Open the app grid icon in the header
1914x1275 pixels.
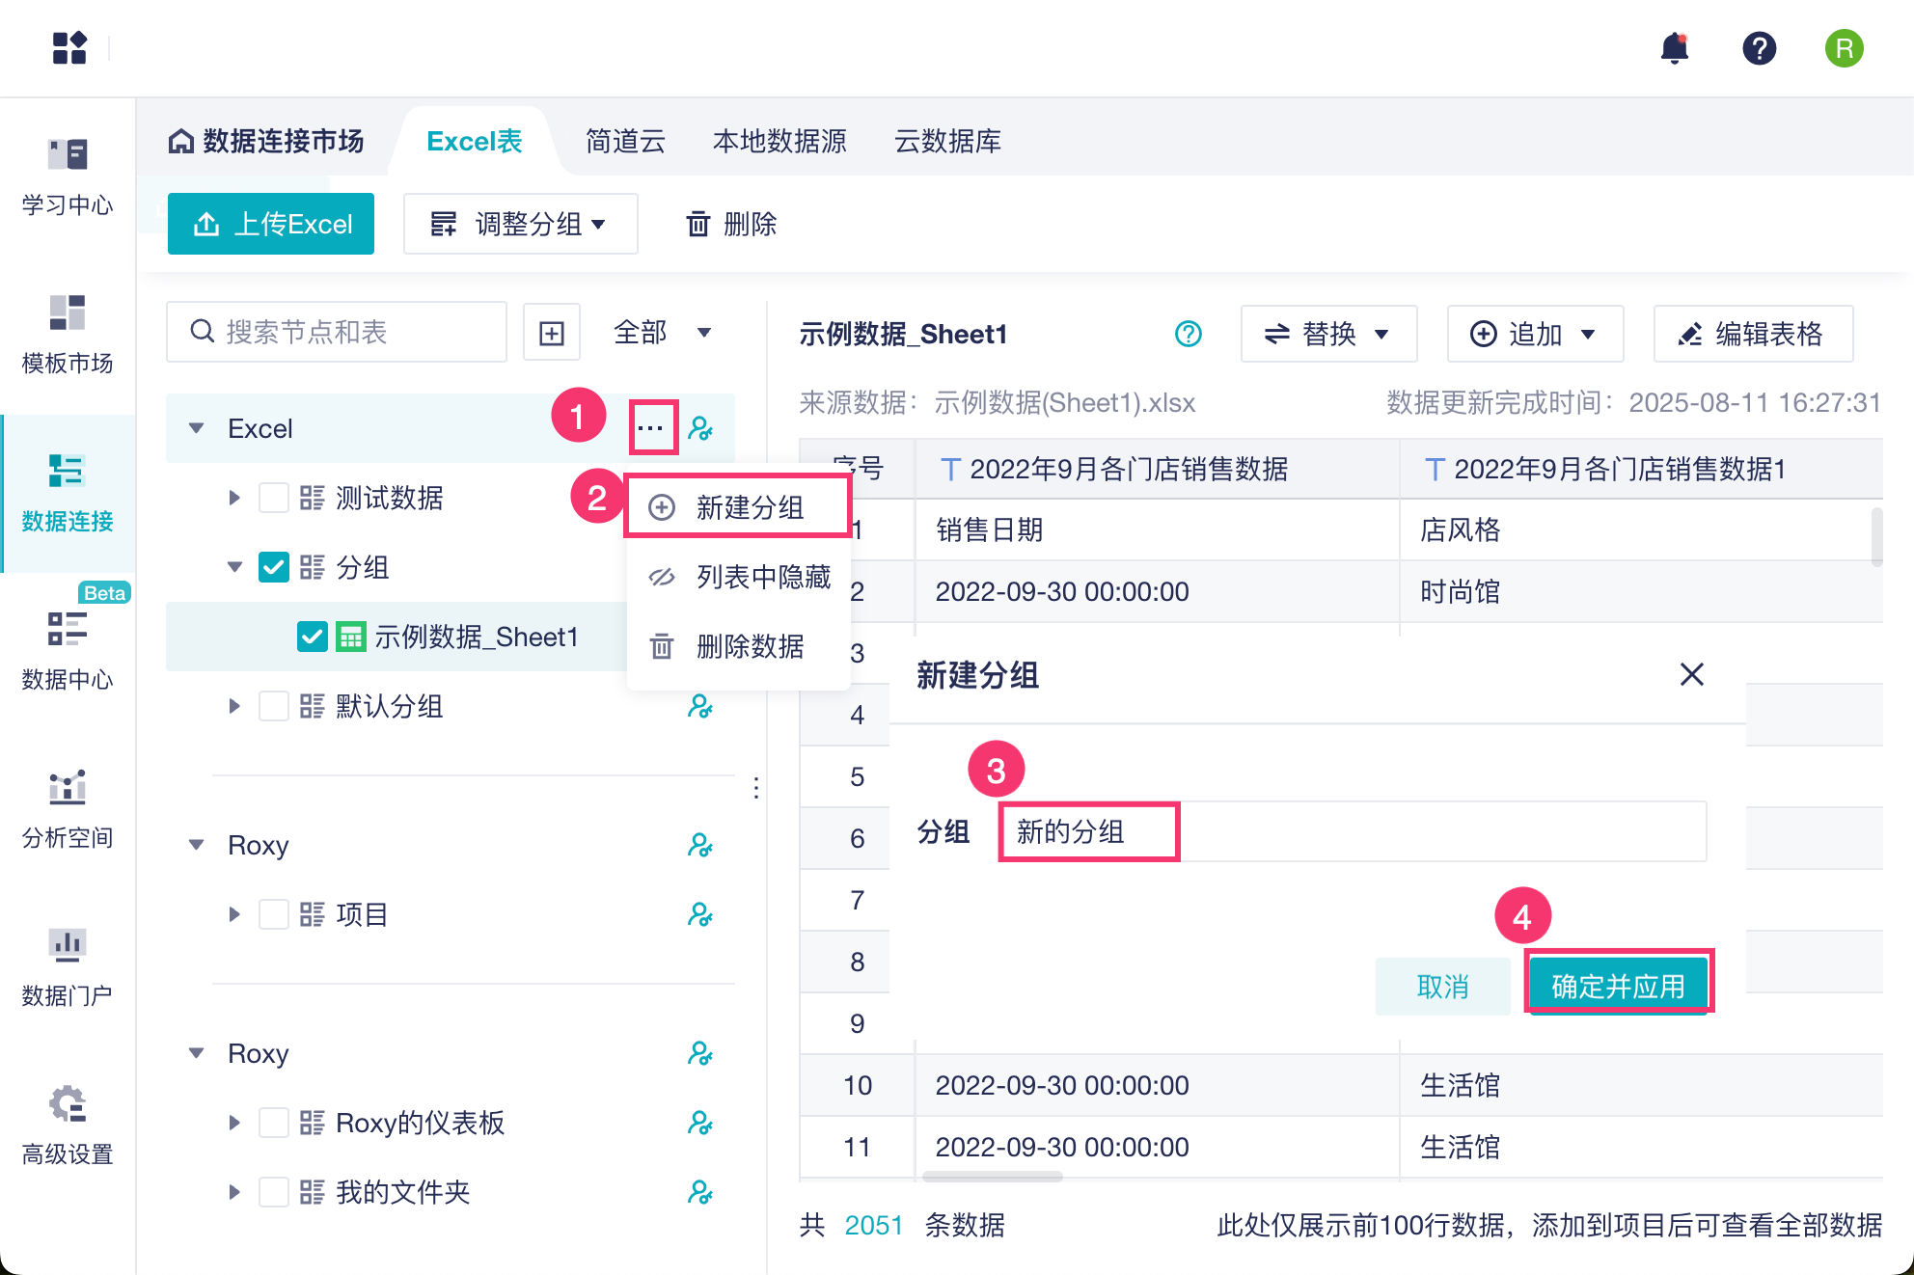(69, 48)
